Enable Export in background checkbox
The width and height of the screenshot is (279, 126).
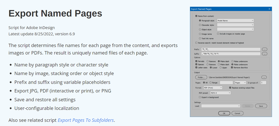pyautogui.click(x=200, y=97)
